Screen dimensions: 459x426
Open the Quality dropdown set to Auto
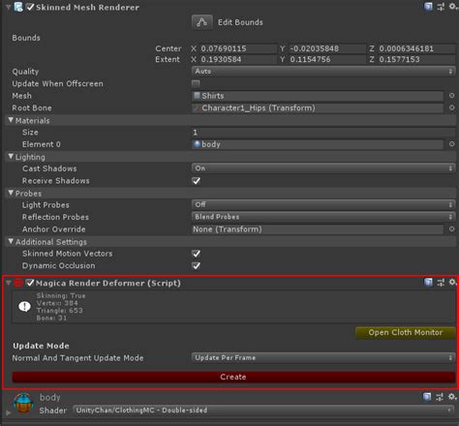tap(323, 72)
